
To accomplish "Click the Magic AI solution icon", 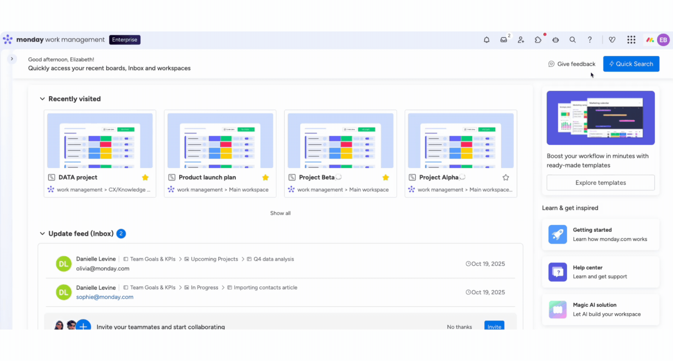I will tap(557, 310).
